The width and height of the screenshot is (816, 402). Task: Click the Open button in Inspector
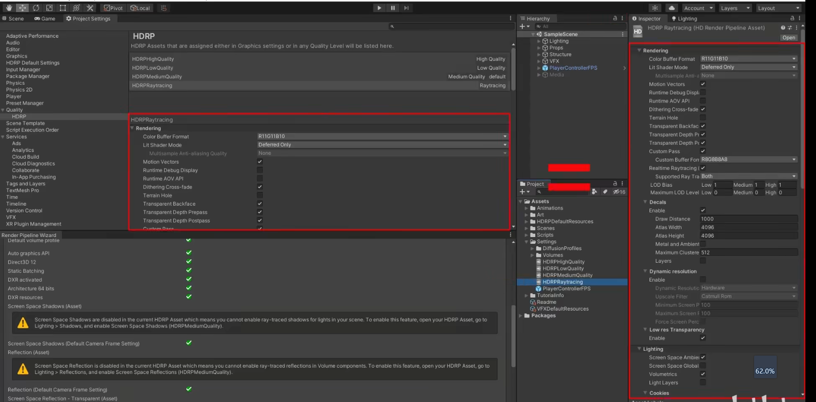pos(789,38)
